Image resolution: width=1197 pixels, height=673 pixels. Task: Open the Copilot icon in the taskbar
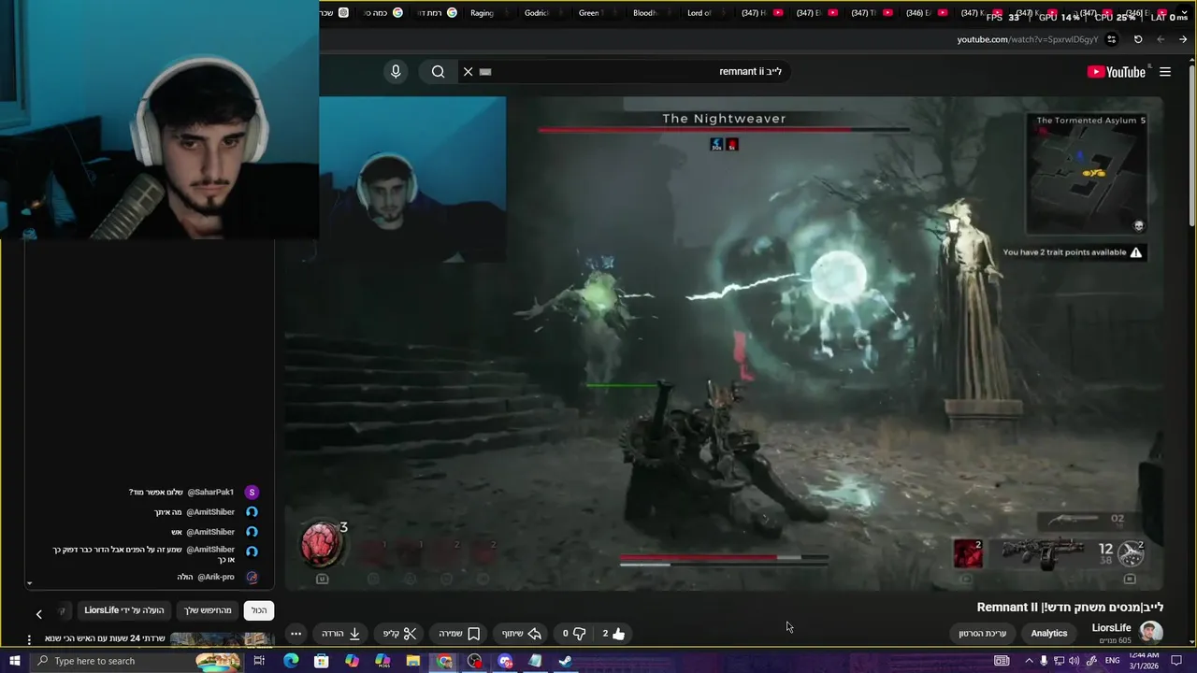point(352,661)
